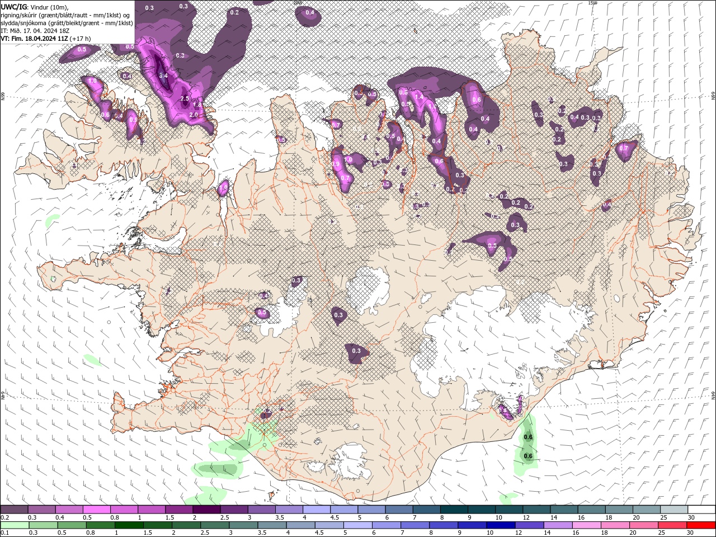The width and height of the screenshot is (716, 537).
Task: Click the 2.0 snowfall value on the map
Action: click(x=194, y=115)
